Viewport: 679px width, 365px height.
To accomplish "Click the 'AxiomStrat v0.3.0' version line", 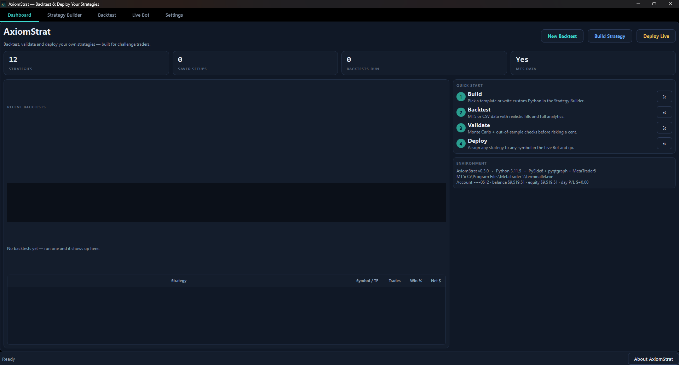I will [x=526, y=171].
